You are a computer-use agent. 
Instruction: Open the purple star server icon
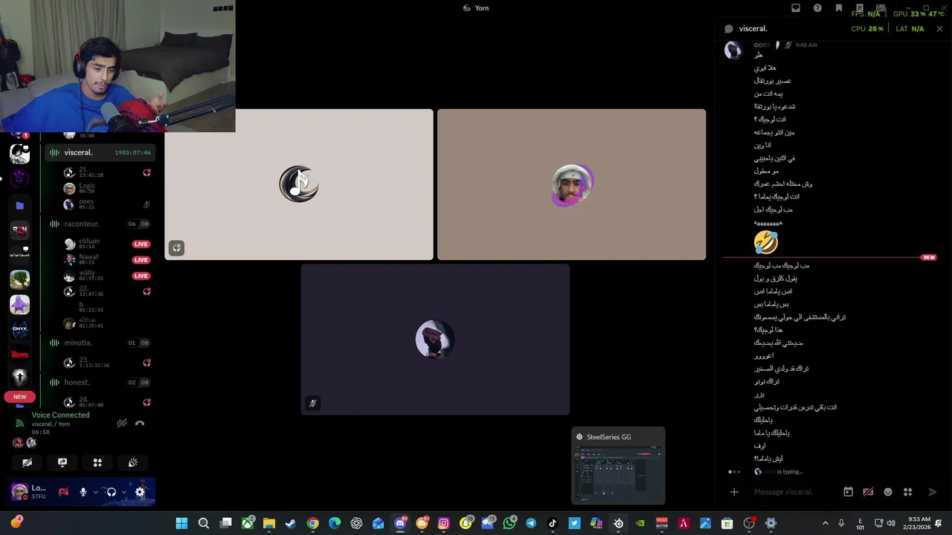[19, 304]
